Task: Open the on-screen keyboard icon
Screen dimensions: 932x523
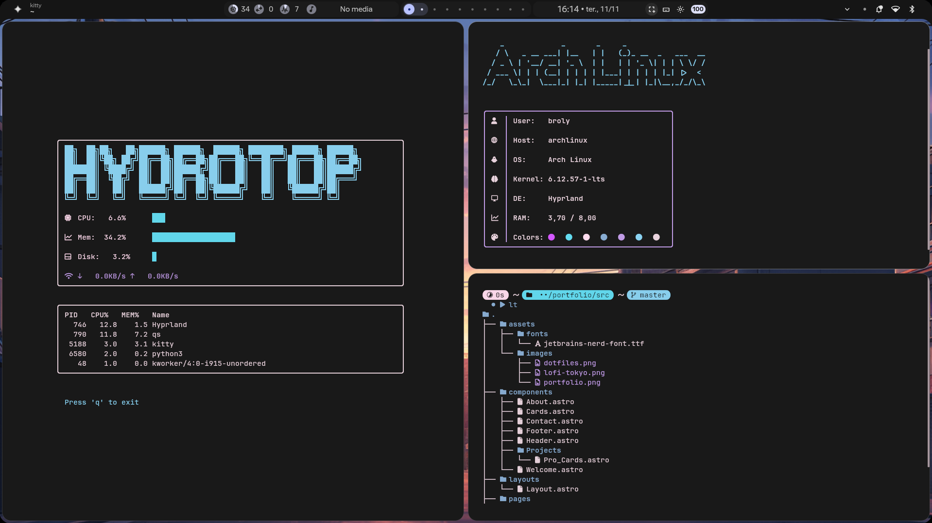Action: tap(666, 9)
